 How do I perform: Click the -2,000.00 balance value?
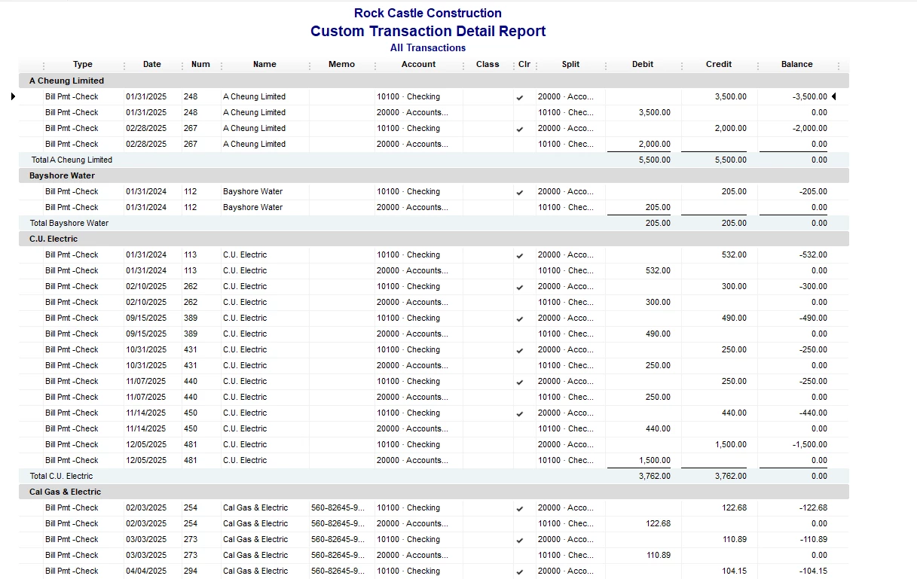point(810,129)
